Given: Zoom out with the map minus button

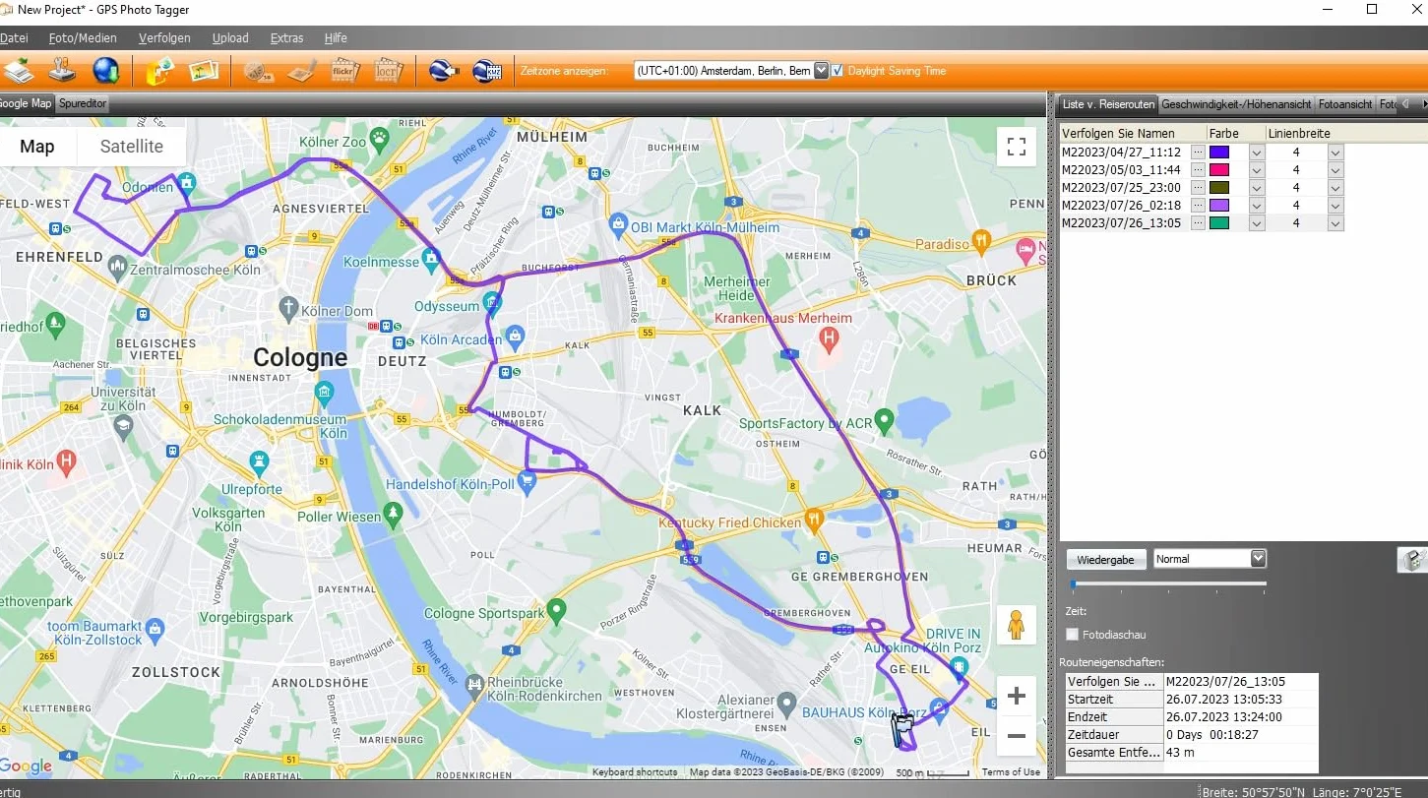Looking at the screenshot, I should (x=1017, y=736).
